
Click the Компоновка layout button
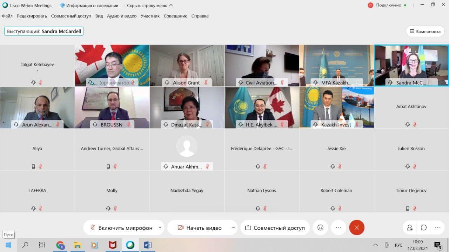(x=425, y=31)
